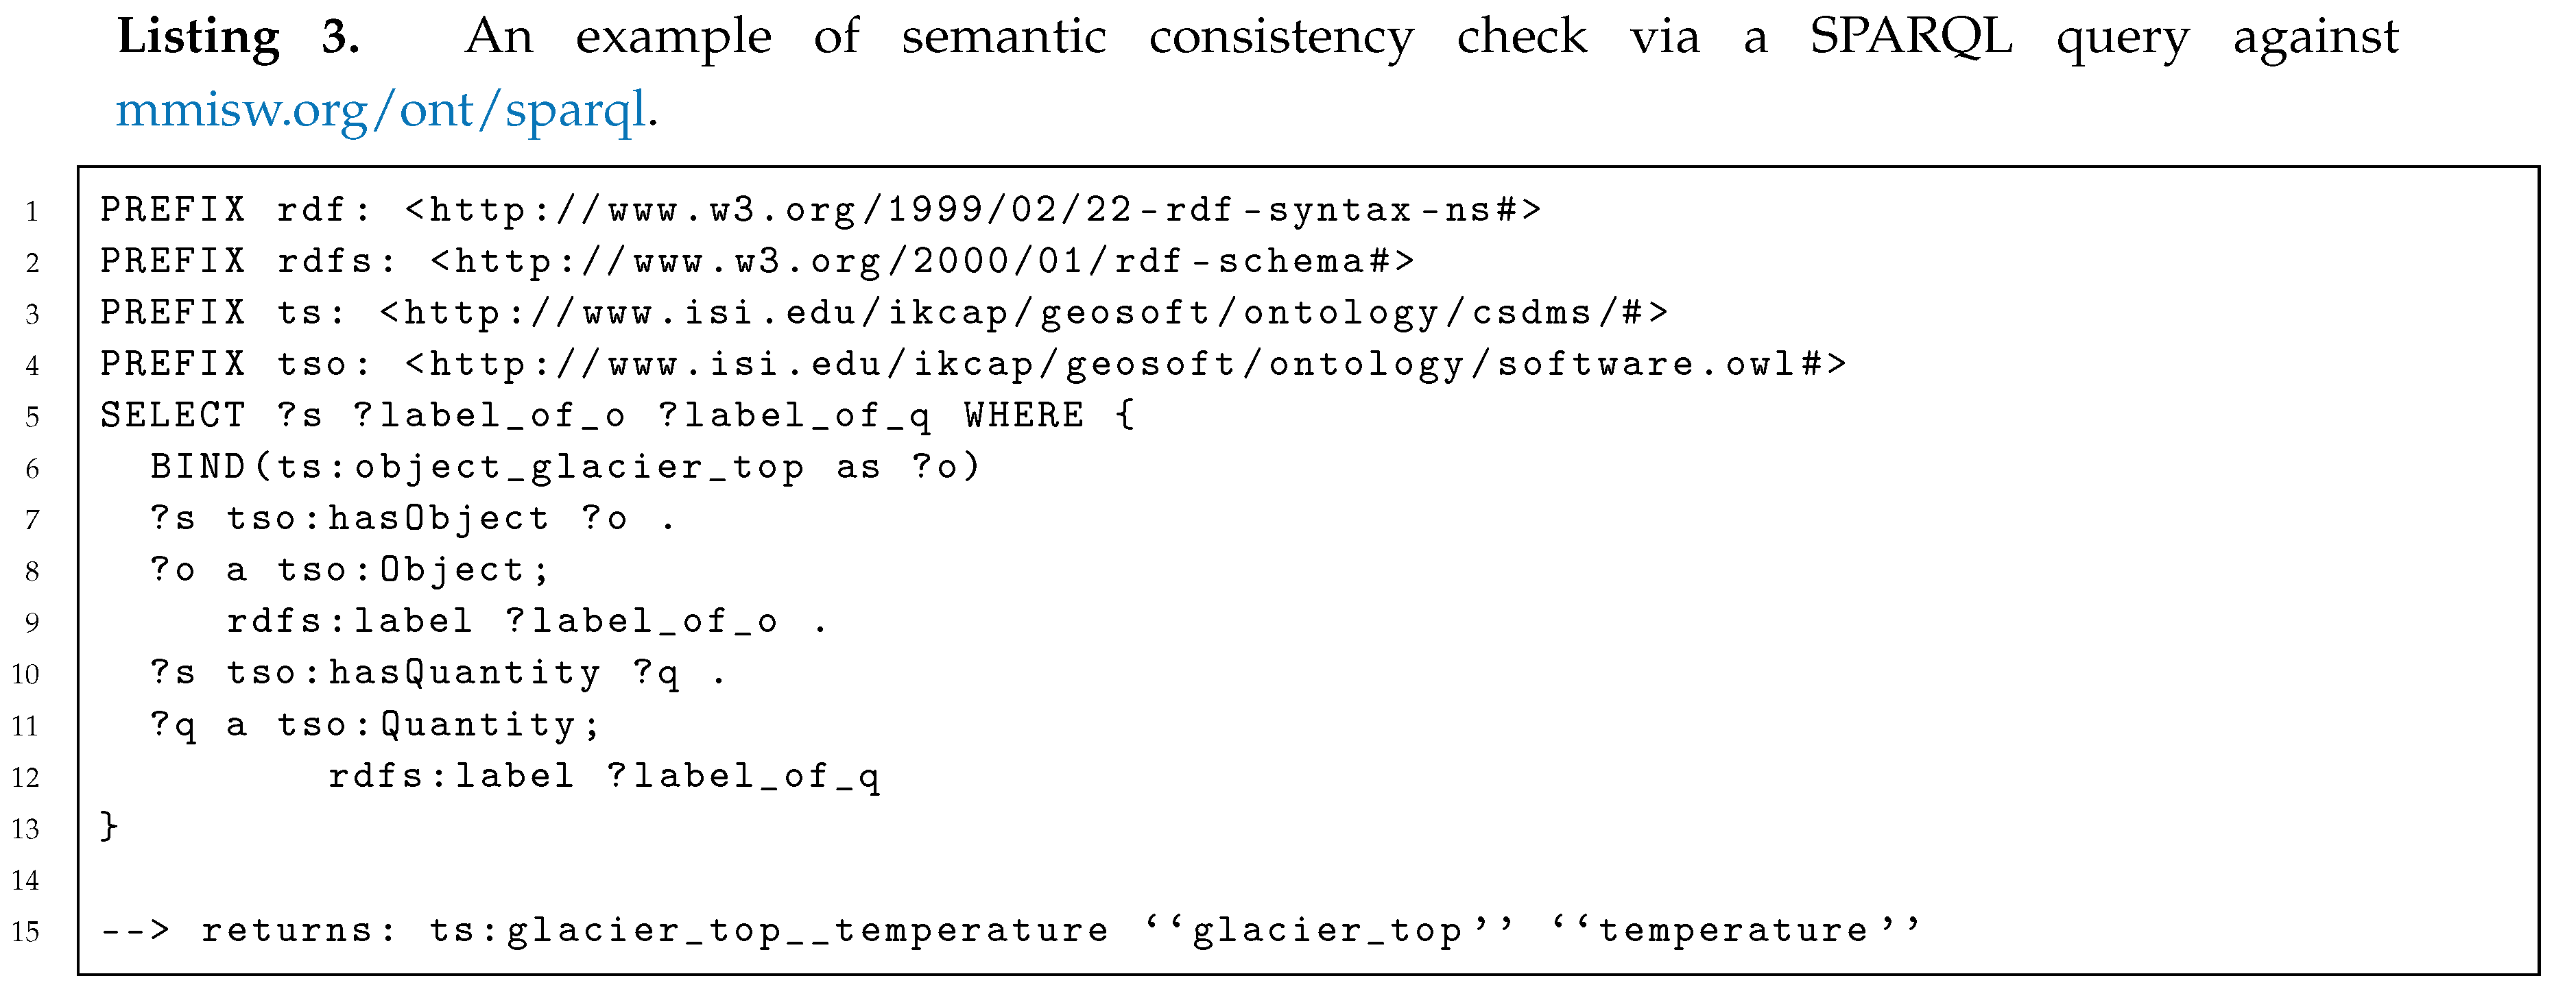Click the 'Listing 3.' caption label
Screen dimensions: 2554x987
coord(238,38)
